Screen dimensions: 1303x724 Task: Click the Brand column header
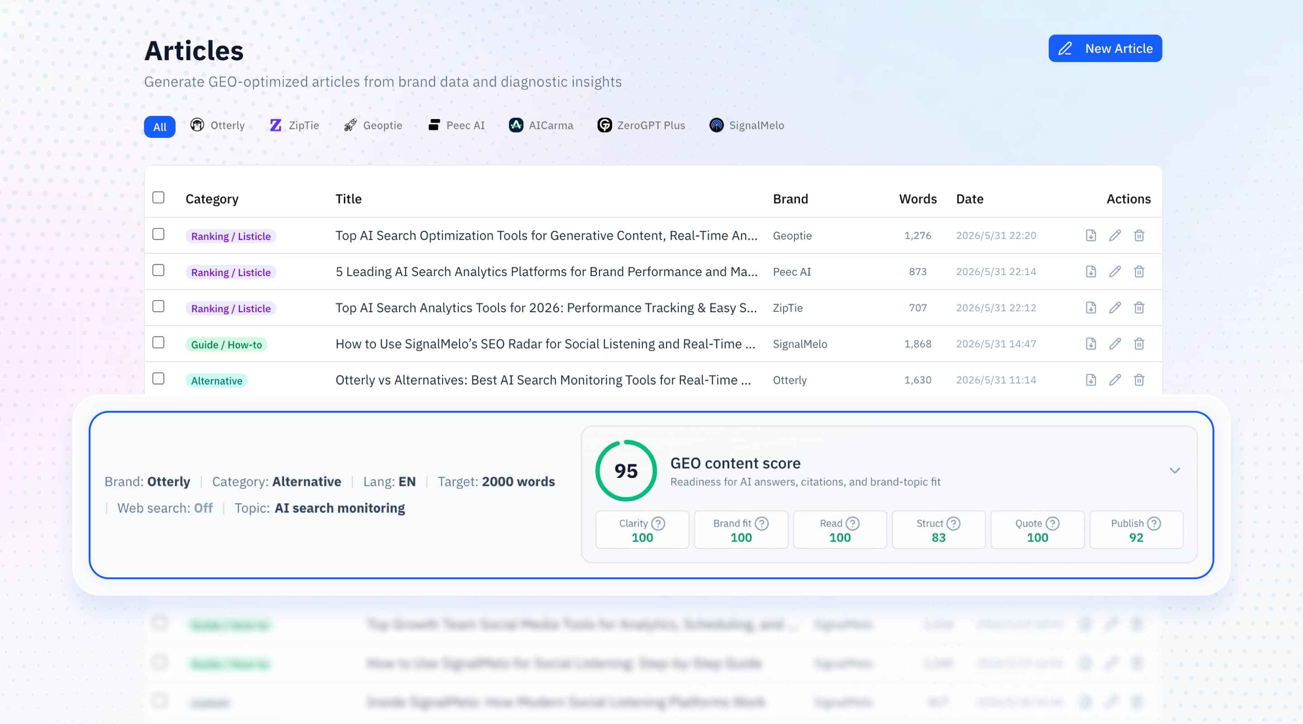coord(790,199)
